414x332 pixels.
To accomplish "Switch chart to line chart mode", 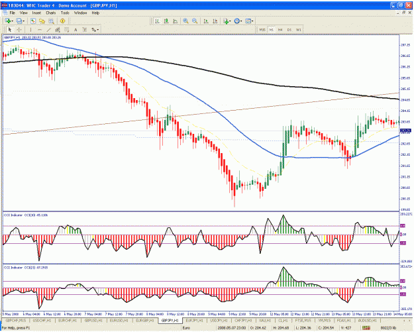I will tap(175, 21).
